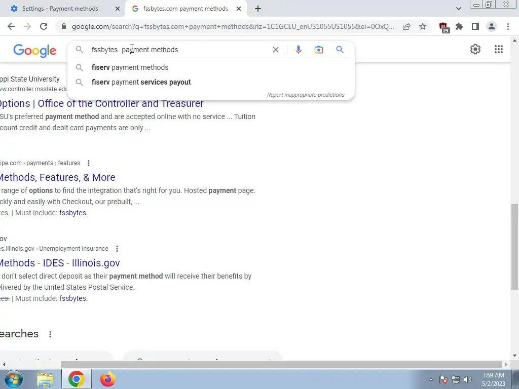Open Office of the Controller and Treasurer result
Screen dimensions: 519x389
point(101,103)
